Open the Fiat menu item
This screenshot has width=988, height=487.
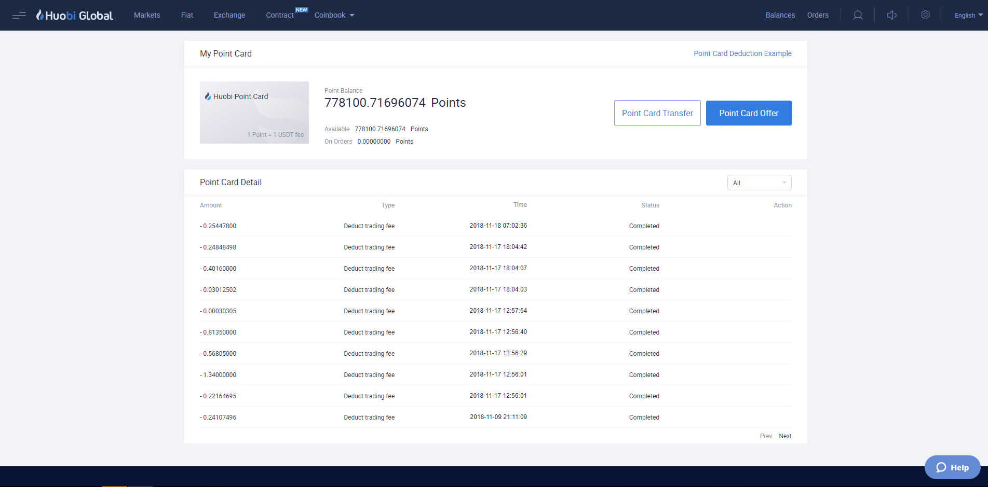187,15
